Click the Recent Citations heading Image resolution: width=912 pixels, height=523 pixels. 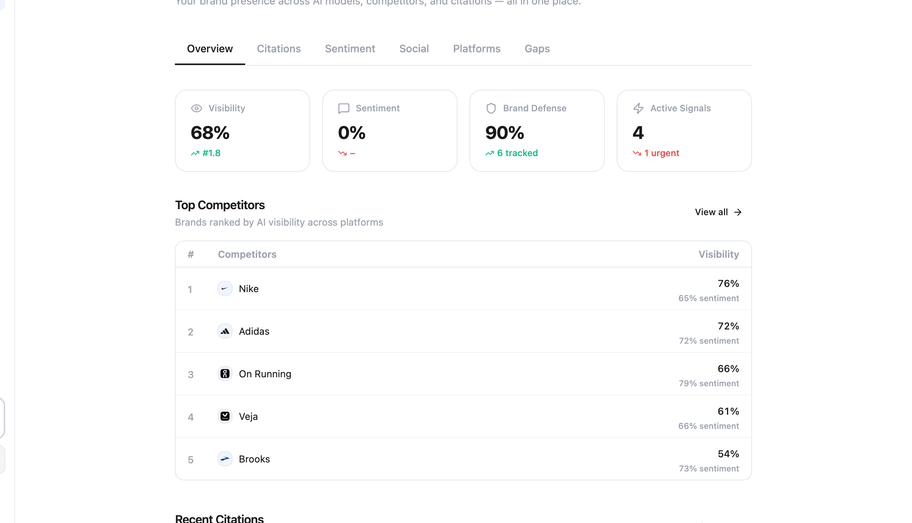(219, 518)
